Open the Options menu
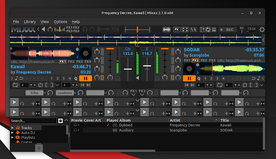 tap(60, 22)
